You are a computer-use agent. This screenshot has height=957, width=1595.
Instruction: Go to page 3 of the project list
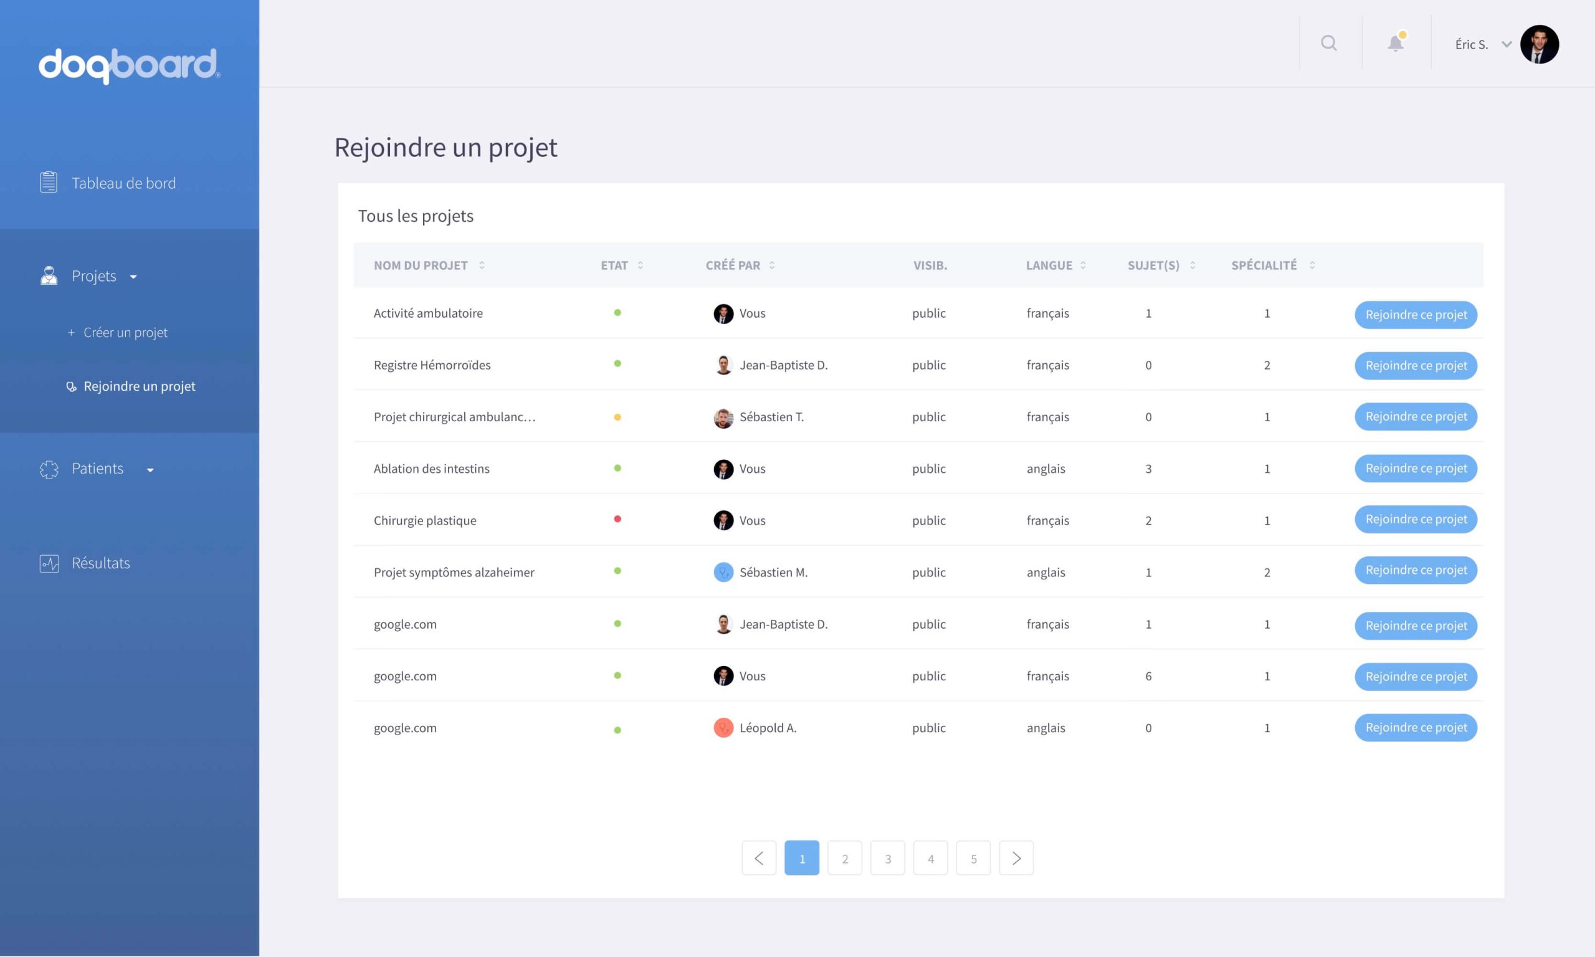pyautogui.click(x=888, y=858)
